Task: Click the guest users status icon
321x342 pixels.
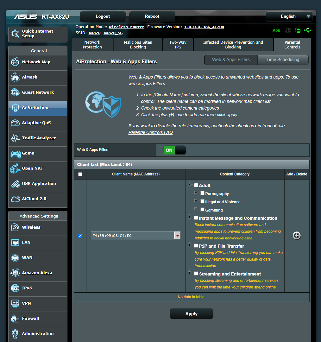Action: point(288,30)
